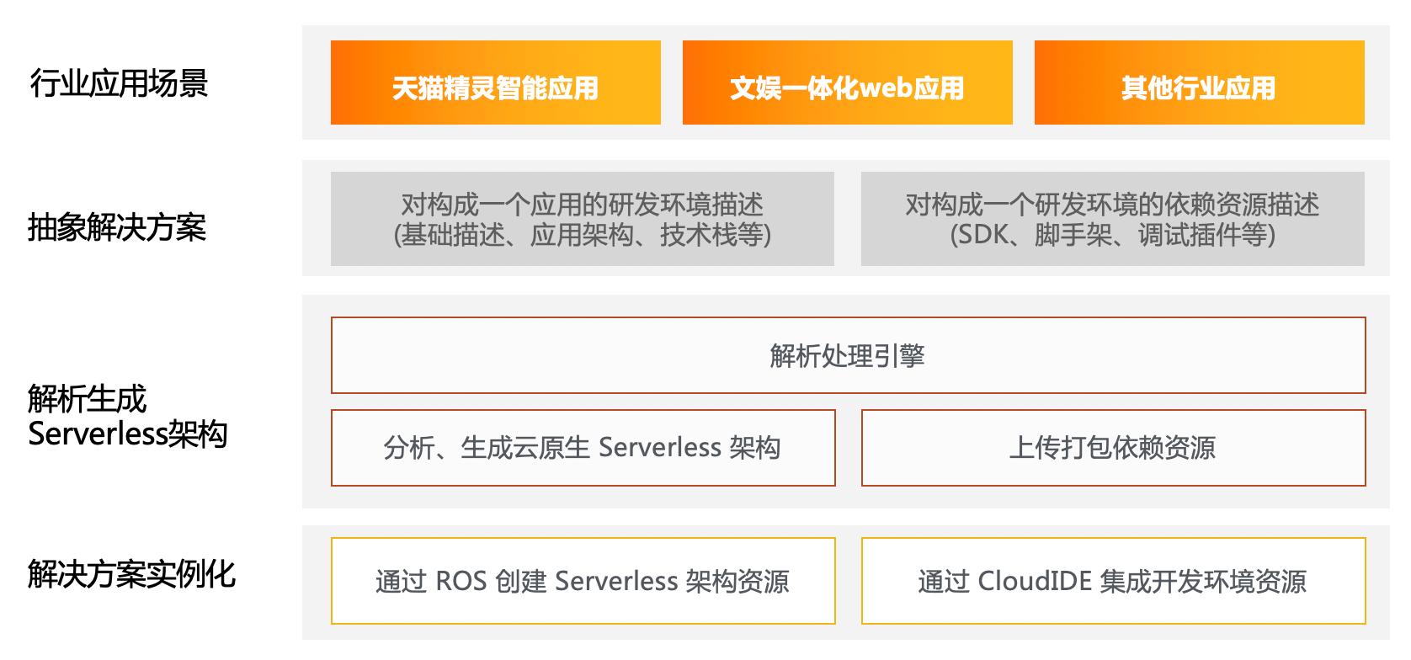This screenshot has width=1411, height=660.
Task: Click the word ROS in the bottom-left box
Action: point(461,581)
